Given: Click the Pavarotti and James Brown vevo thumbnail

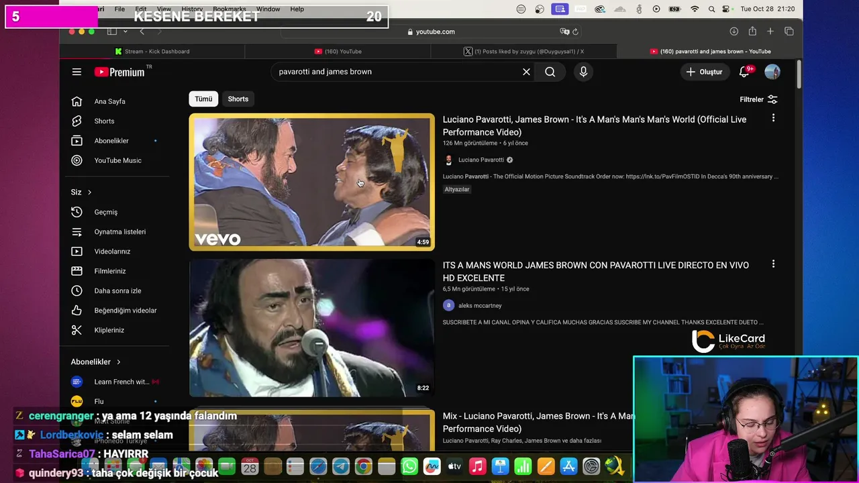Looking at the screenshot, I should point(311,182).
